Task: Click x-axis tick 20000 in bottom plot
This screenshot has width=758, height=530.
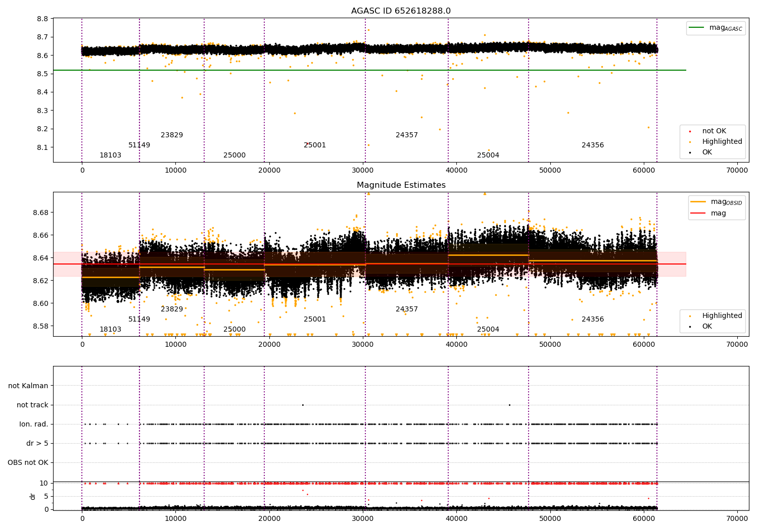Action: pyautogui.click(x=269, y=518)
